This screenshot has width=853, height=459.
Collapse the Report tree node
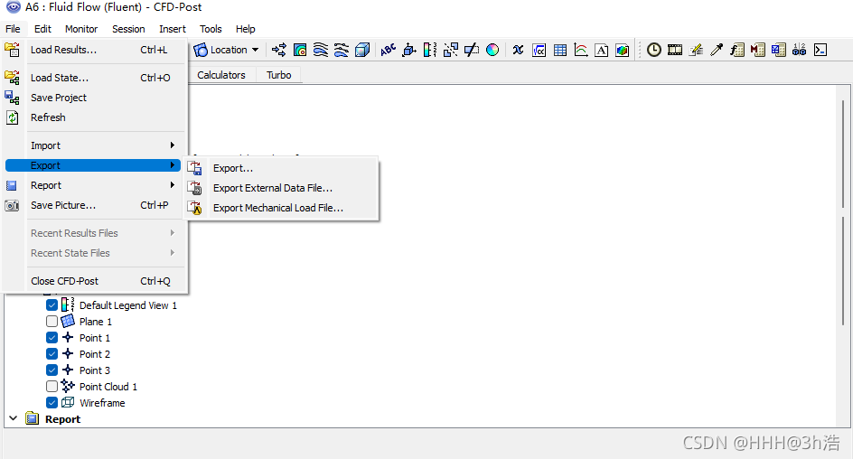tap(13, 418)
